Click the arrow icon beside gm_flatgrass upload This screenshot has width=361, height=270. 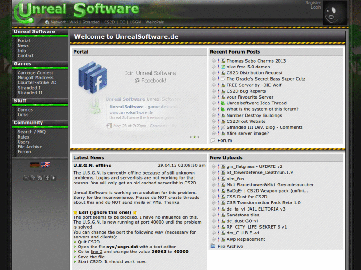tap(213, 166)
